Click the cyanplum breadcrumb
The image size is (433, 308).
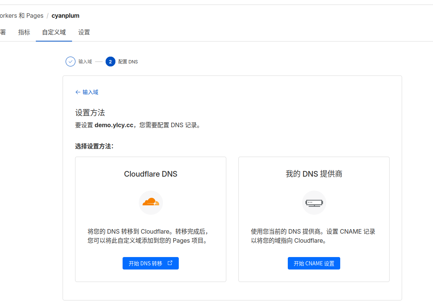tap(66, 16)
